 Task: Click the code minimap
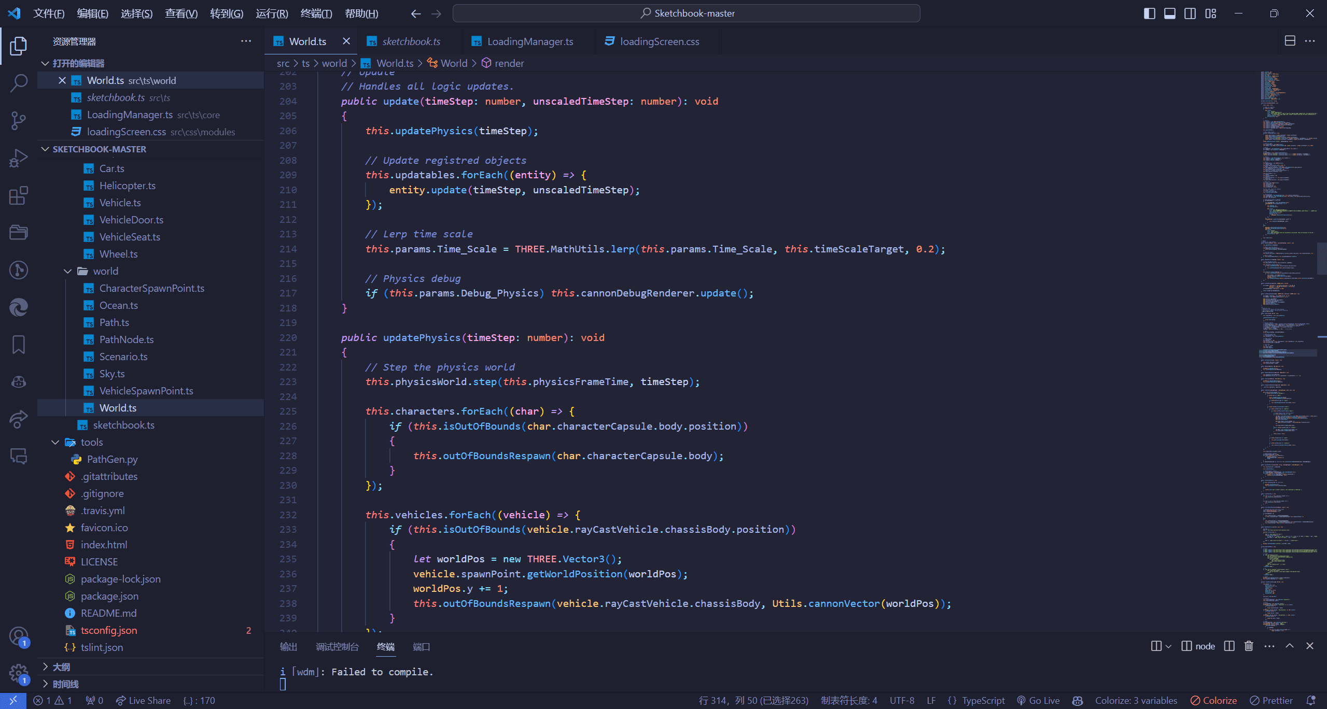tap(1289, 351)
